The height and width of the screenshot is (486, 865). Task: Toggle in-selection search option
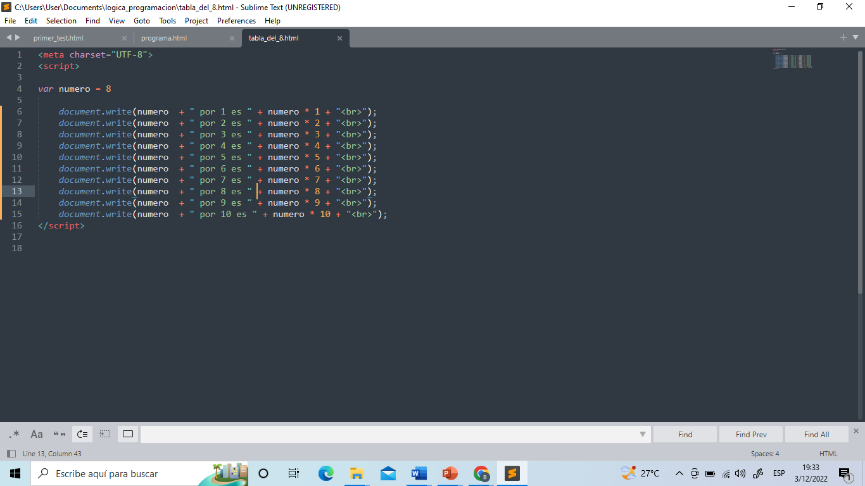click(105, 434)
